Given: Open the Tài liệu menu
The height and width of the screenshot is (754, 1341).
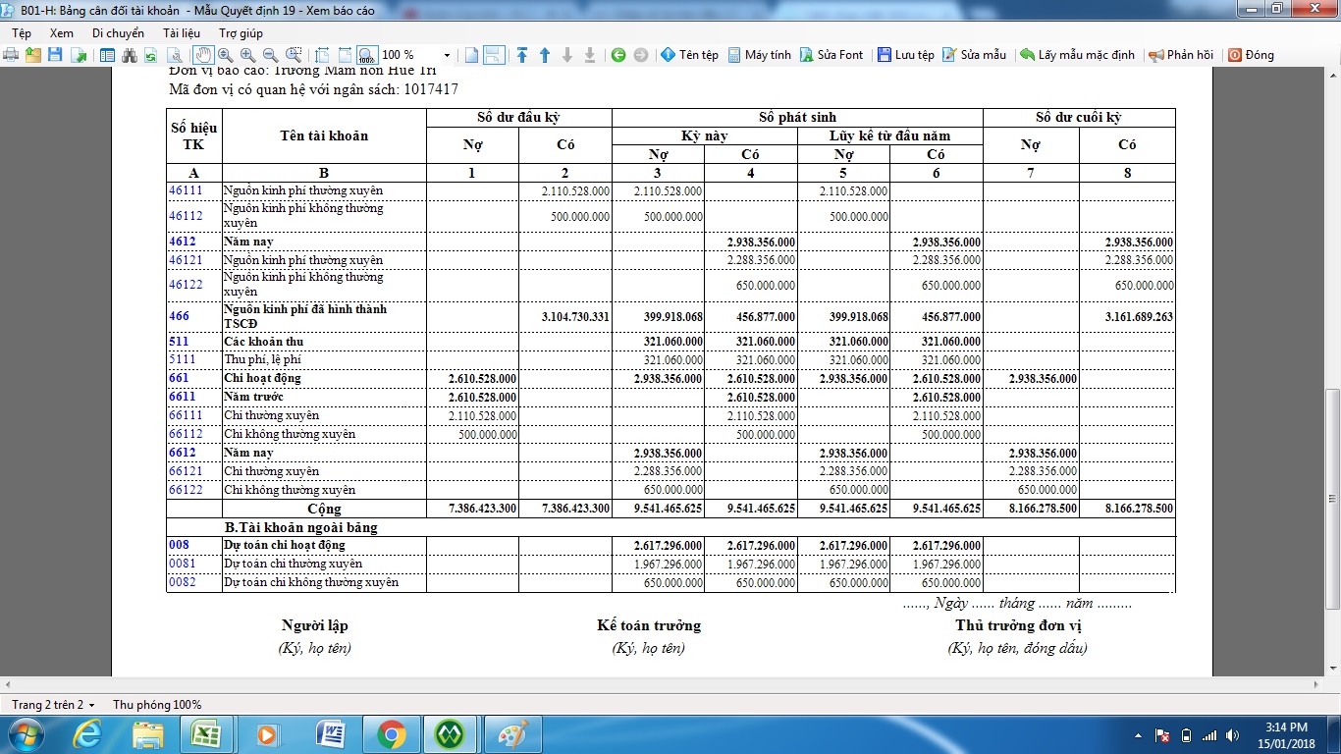Looking at the screenshot, I should pos(182,33).
